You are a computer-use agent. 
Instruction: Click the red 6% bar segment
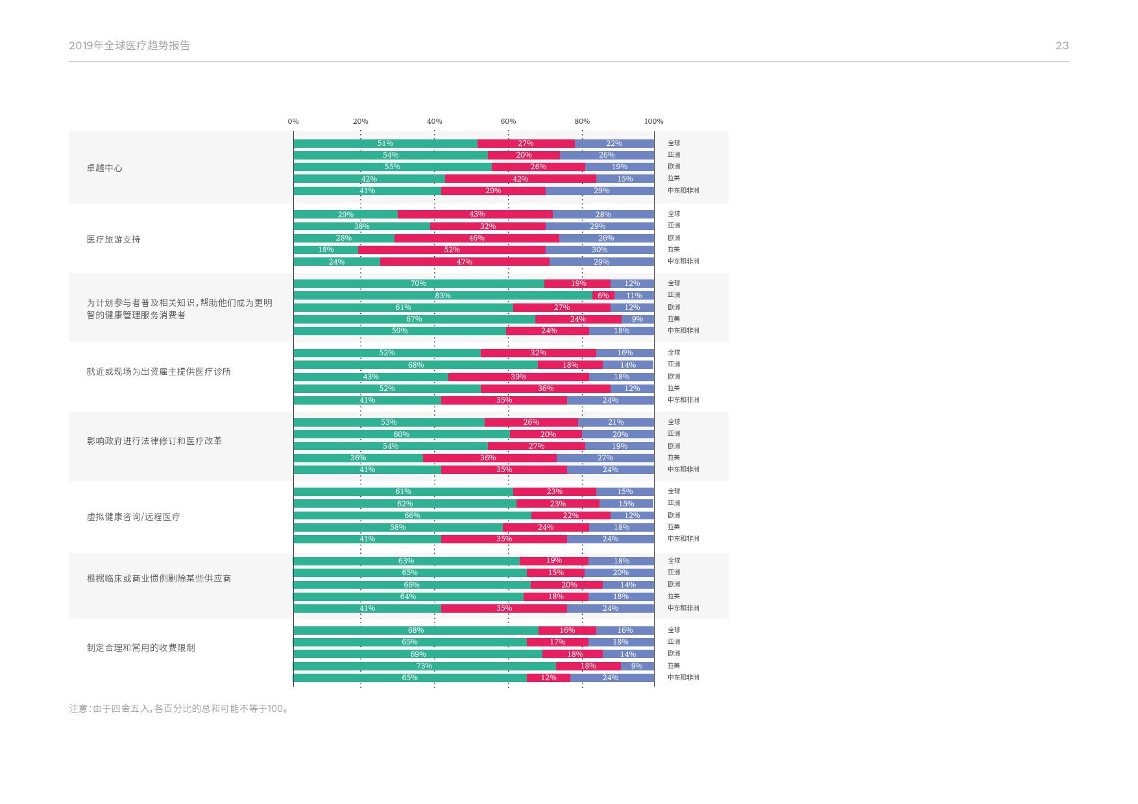(x=603, y=296)
